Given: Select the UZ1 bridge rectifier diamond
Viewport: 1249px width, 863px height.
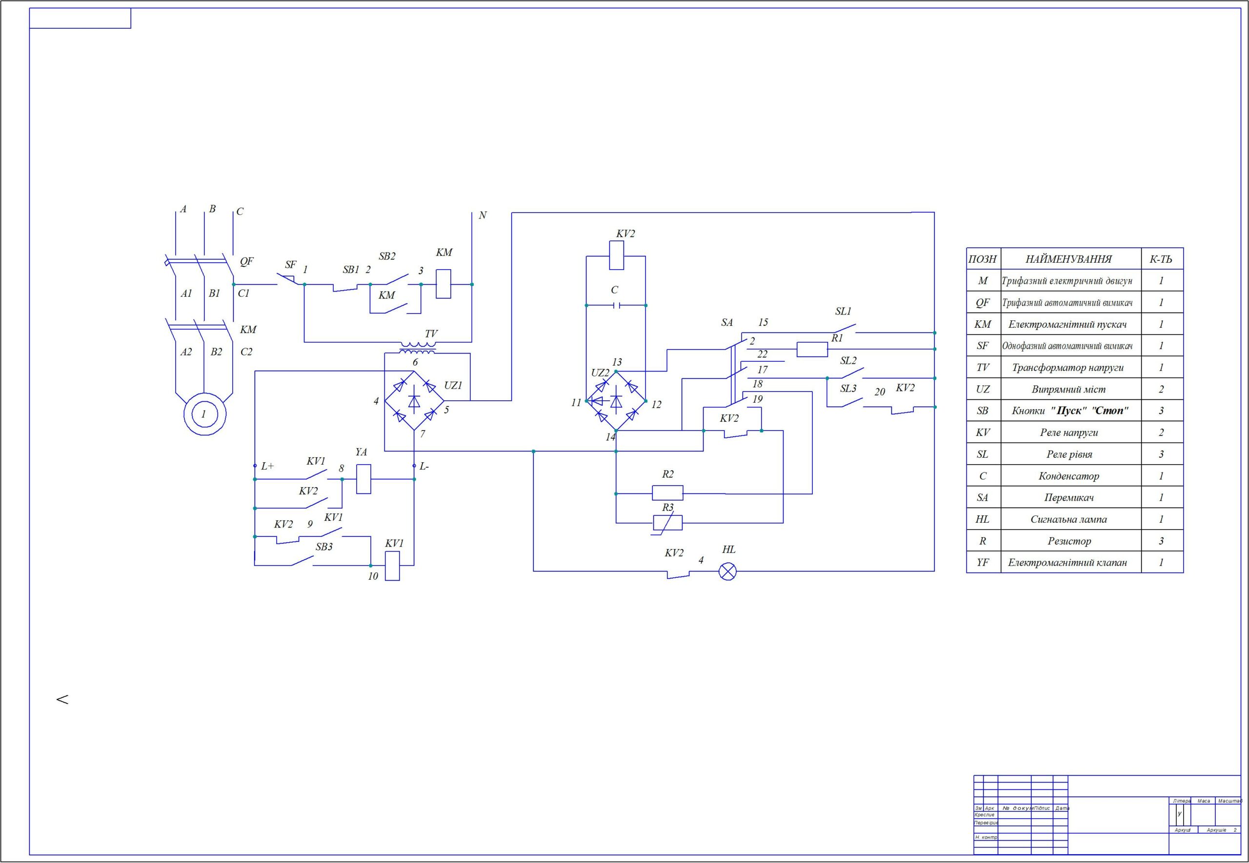Looking at the screenshot, I should (x=414, y=401).
